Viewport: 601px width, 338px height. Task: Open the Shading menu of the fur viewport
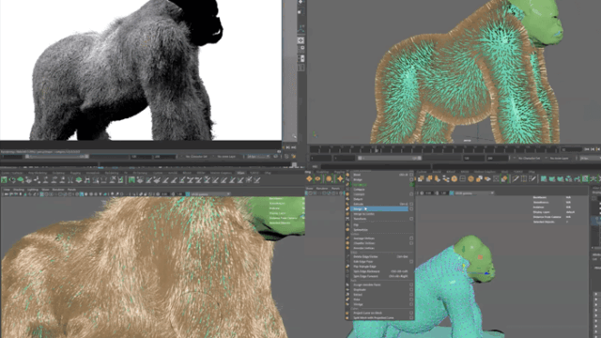(19, 190)
